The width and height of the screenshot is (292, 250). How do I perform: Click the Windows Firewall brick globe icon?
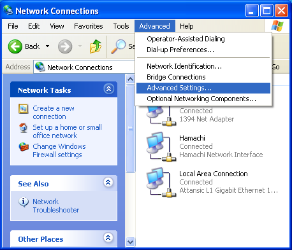tap(24, 147)
